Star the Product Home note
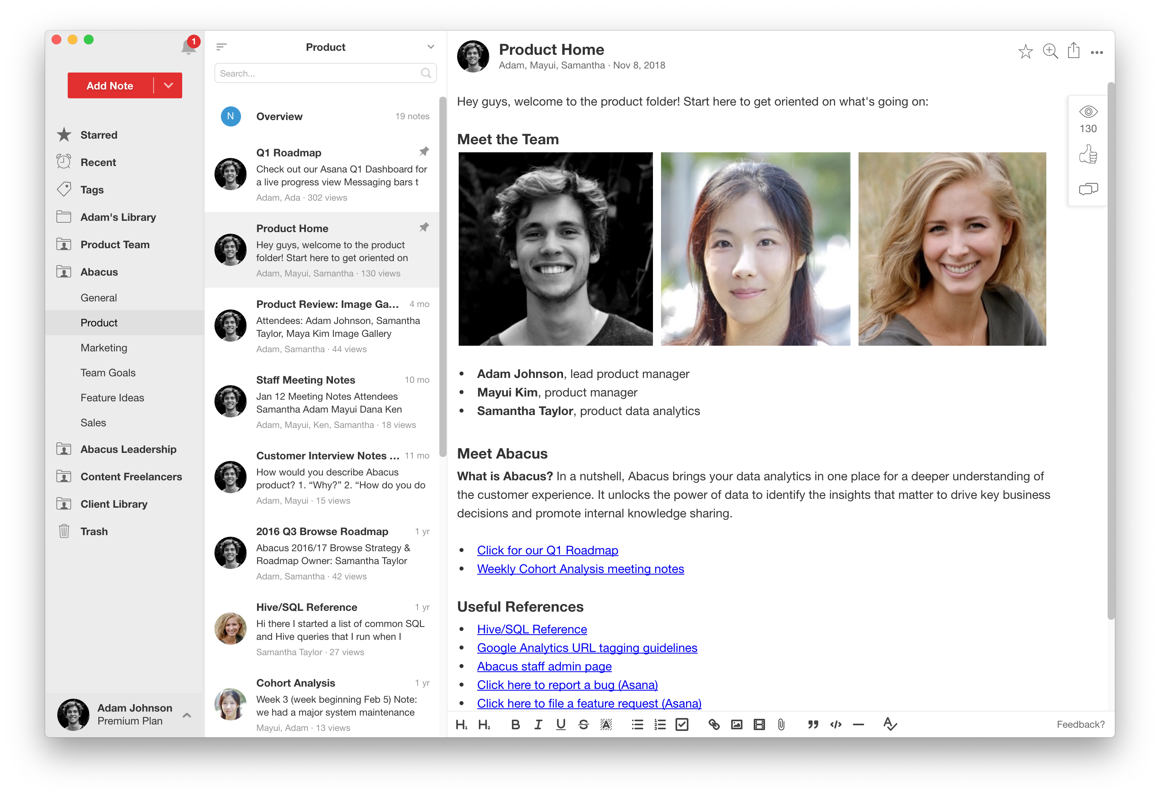The height and width of the screenshot is (797, 1160). [x=1025, y=52]
